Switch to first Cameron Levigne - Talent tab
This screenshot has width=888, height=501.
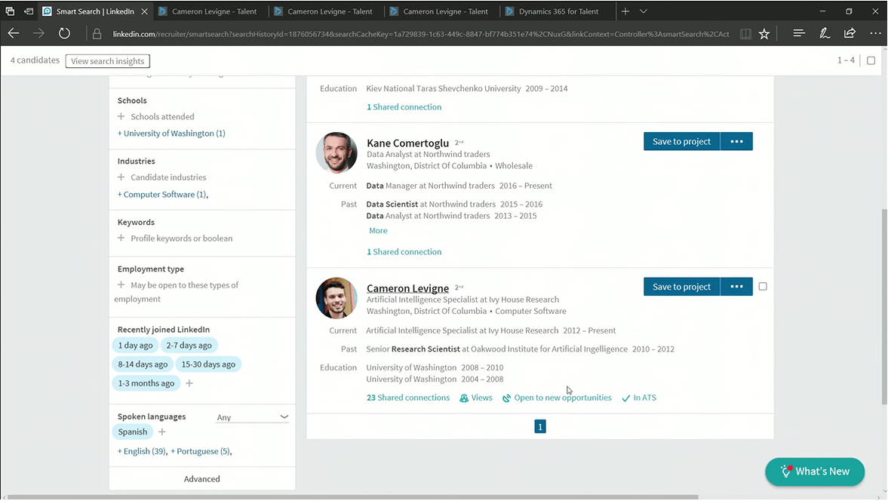(x=207, y=11)
